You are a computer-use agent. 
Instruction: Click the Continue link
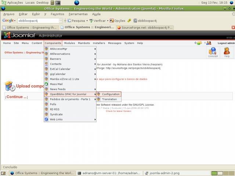click(x=17, y=97)
